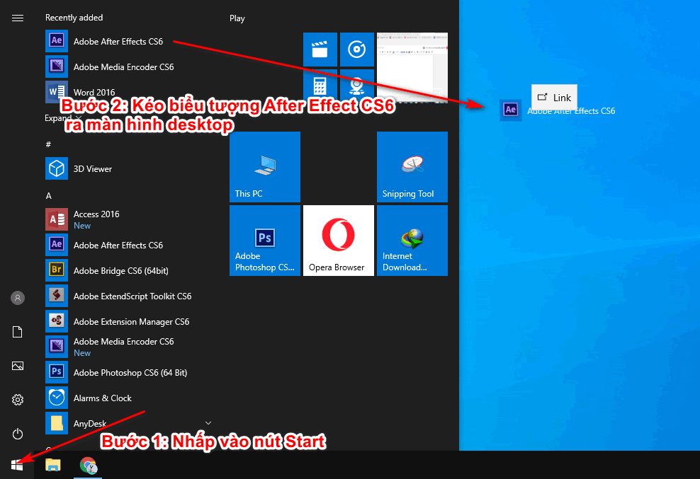This screenshot has height=479, width=700.
Task: Open the Calculator tile
Action: [x=320, y=85]
